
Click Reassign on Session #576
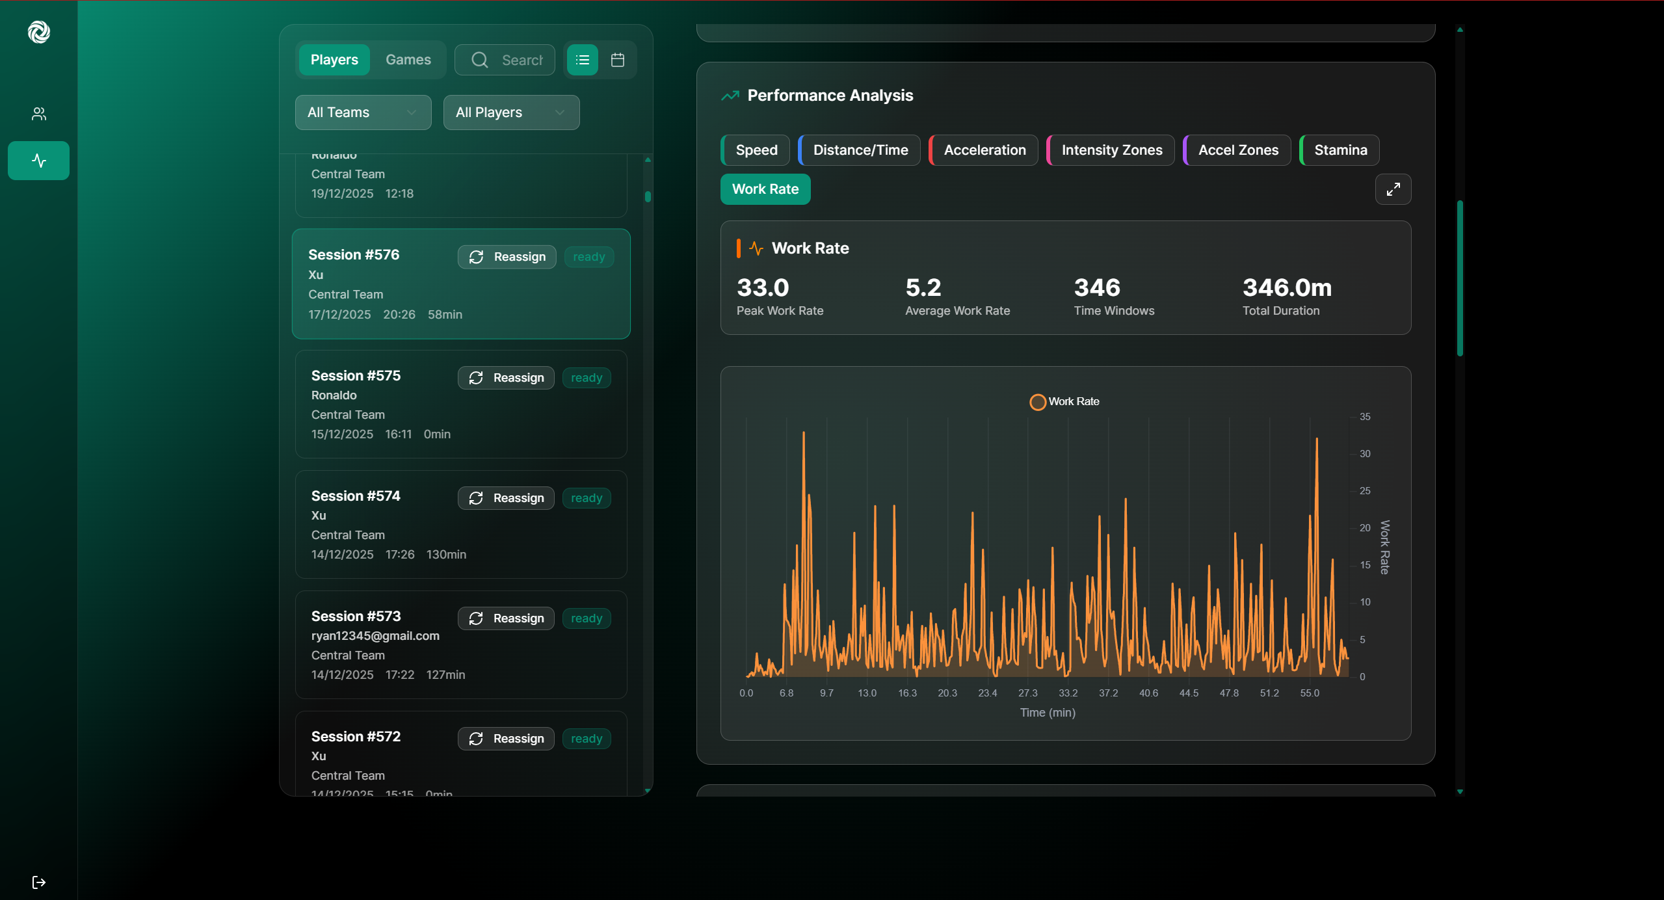point(507,257)
